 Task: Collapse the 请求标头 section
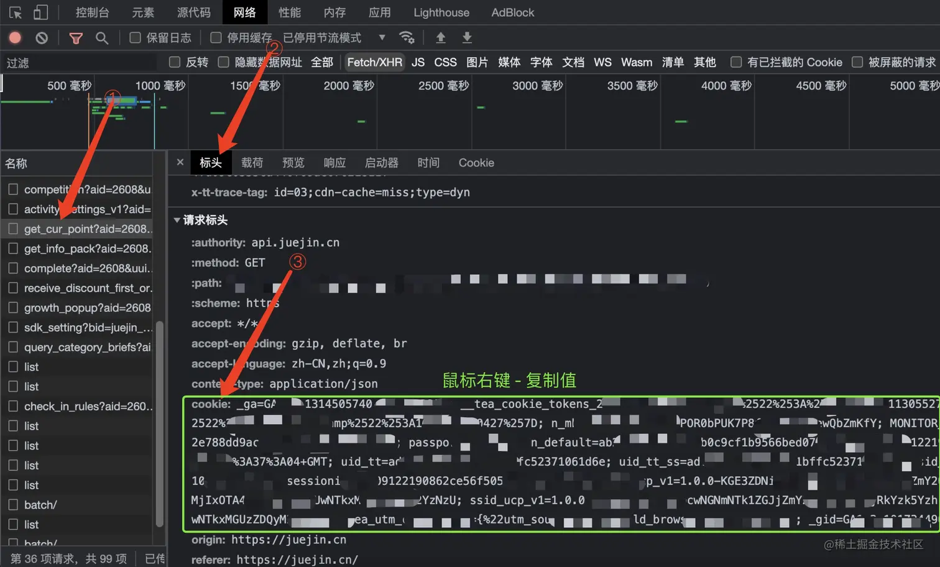(x=177, y=220)
